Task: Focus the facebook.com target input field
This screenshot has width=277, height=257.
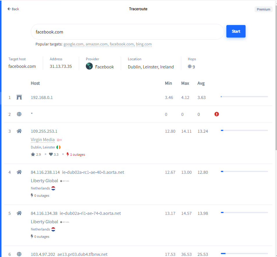Action: [x=127, y=32]
